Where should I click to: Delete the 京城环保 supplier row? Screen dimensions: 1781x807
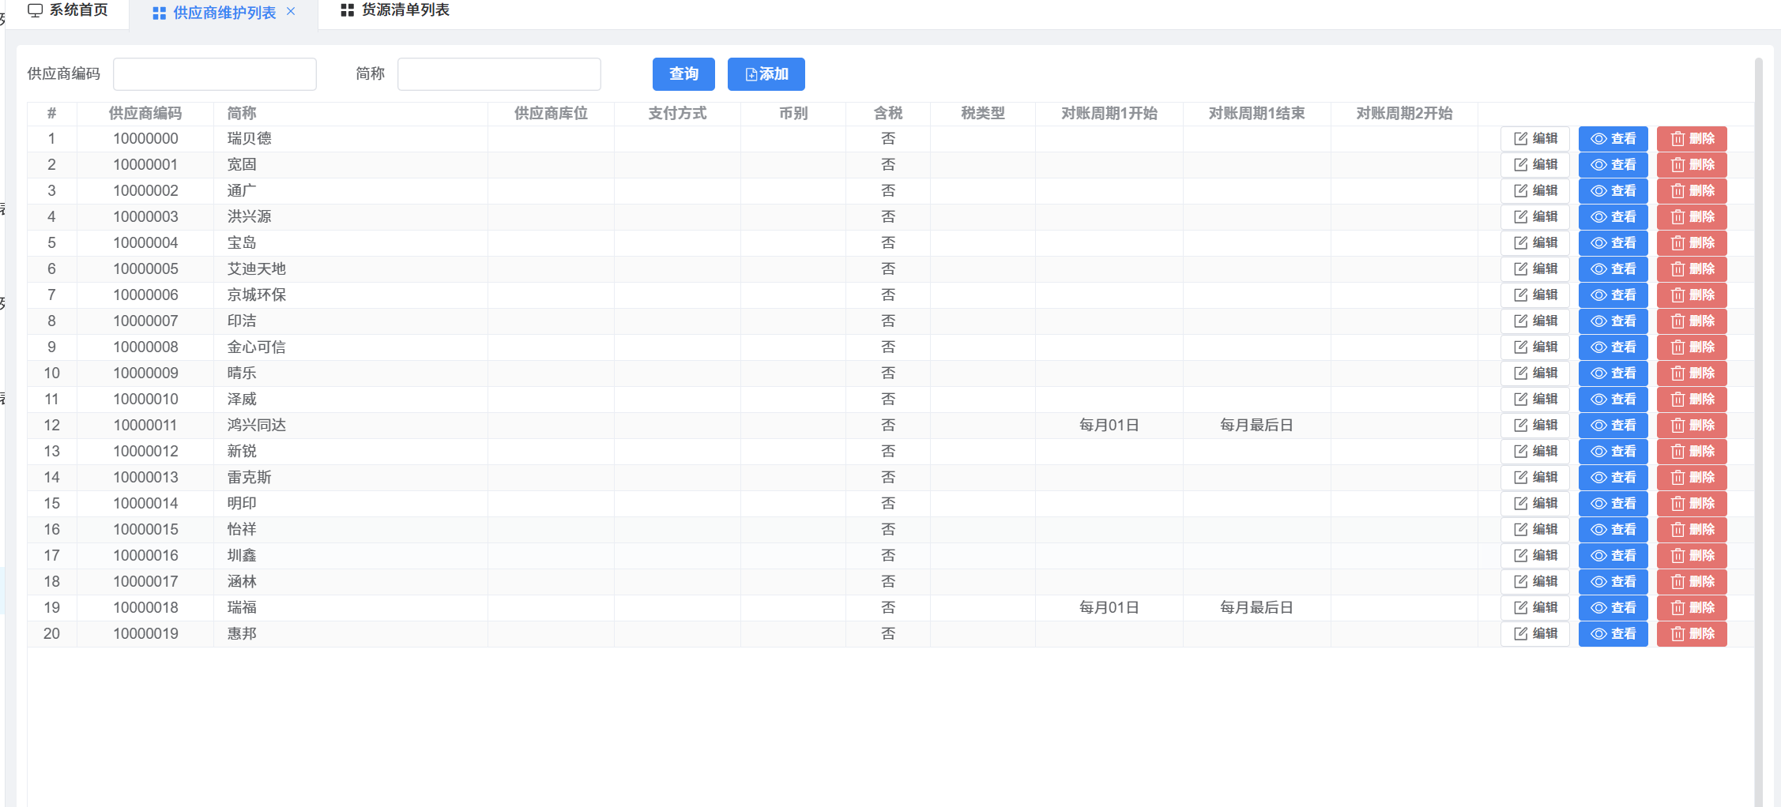click(1691, 295)
